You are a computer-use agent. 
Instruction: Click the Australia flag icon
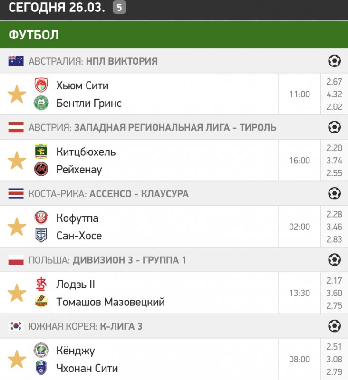[16, 61]
